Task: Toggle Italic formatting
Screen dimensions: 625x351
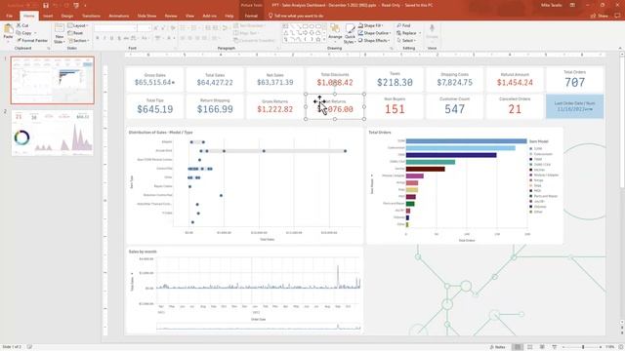Action: (x=104, y=38)
